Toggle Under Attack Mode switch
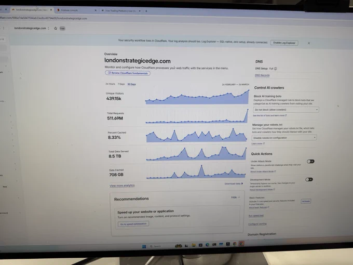 (310, 162)
